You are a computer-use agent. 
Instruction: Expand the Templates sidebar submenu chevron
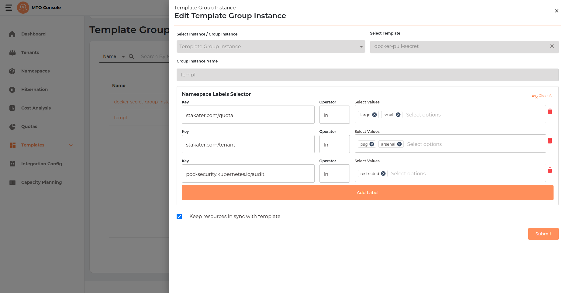pos(71,145)
